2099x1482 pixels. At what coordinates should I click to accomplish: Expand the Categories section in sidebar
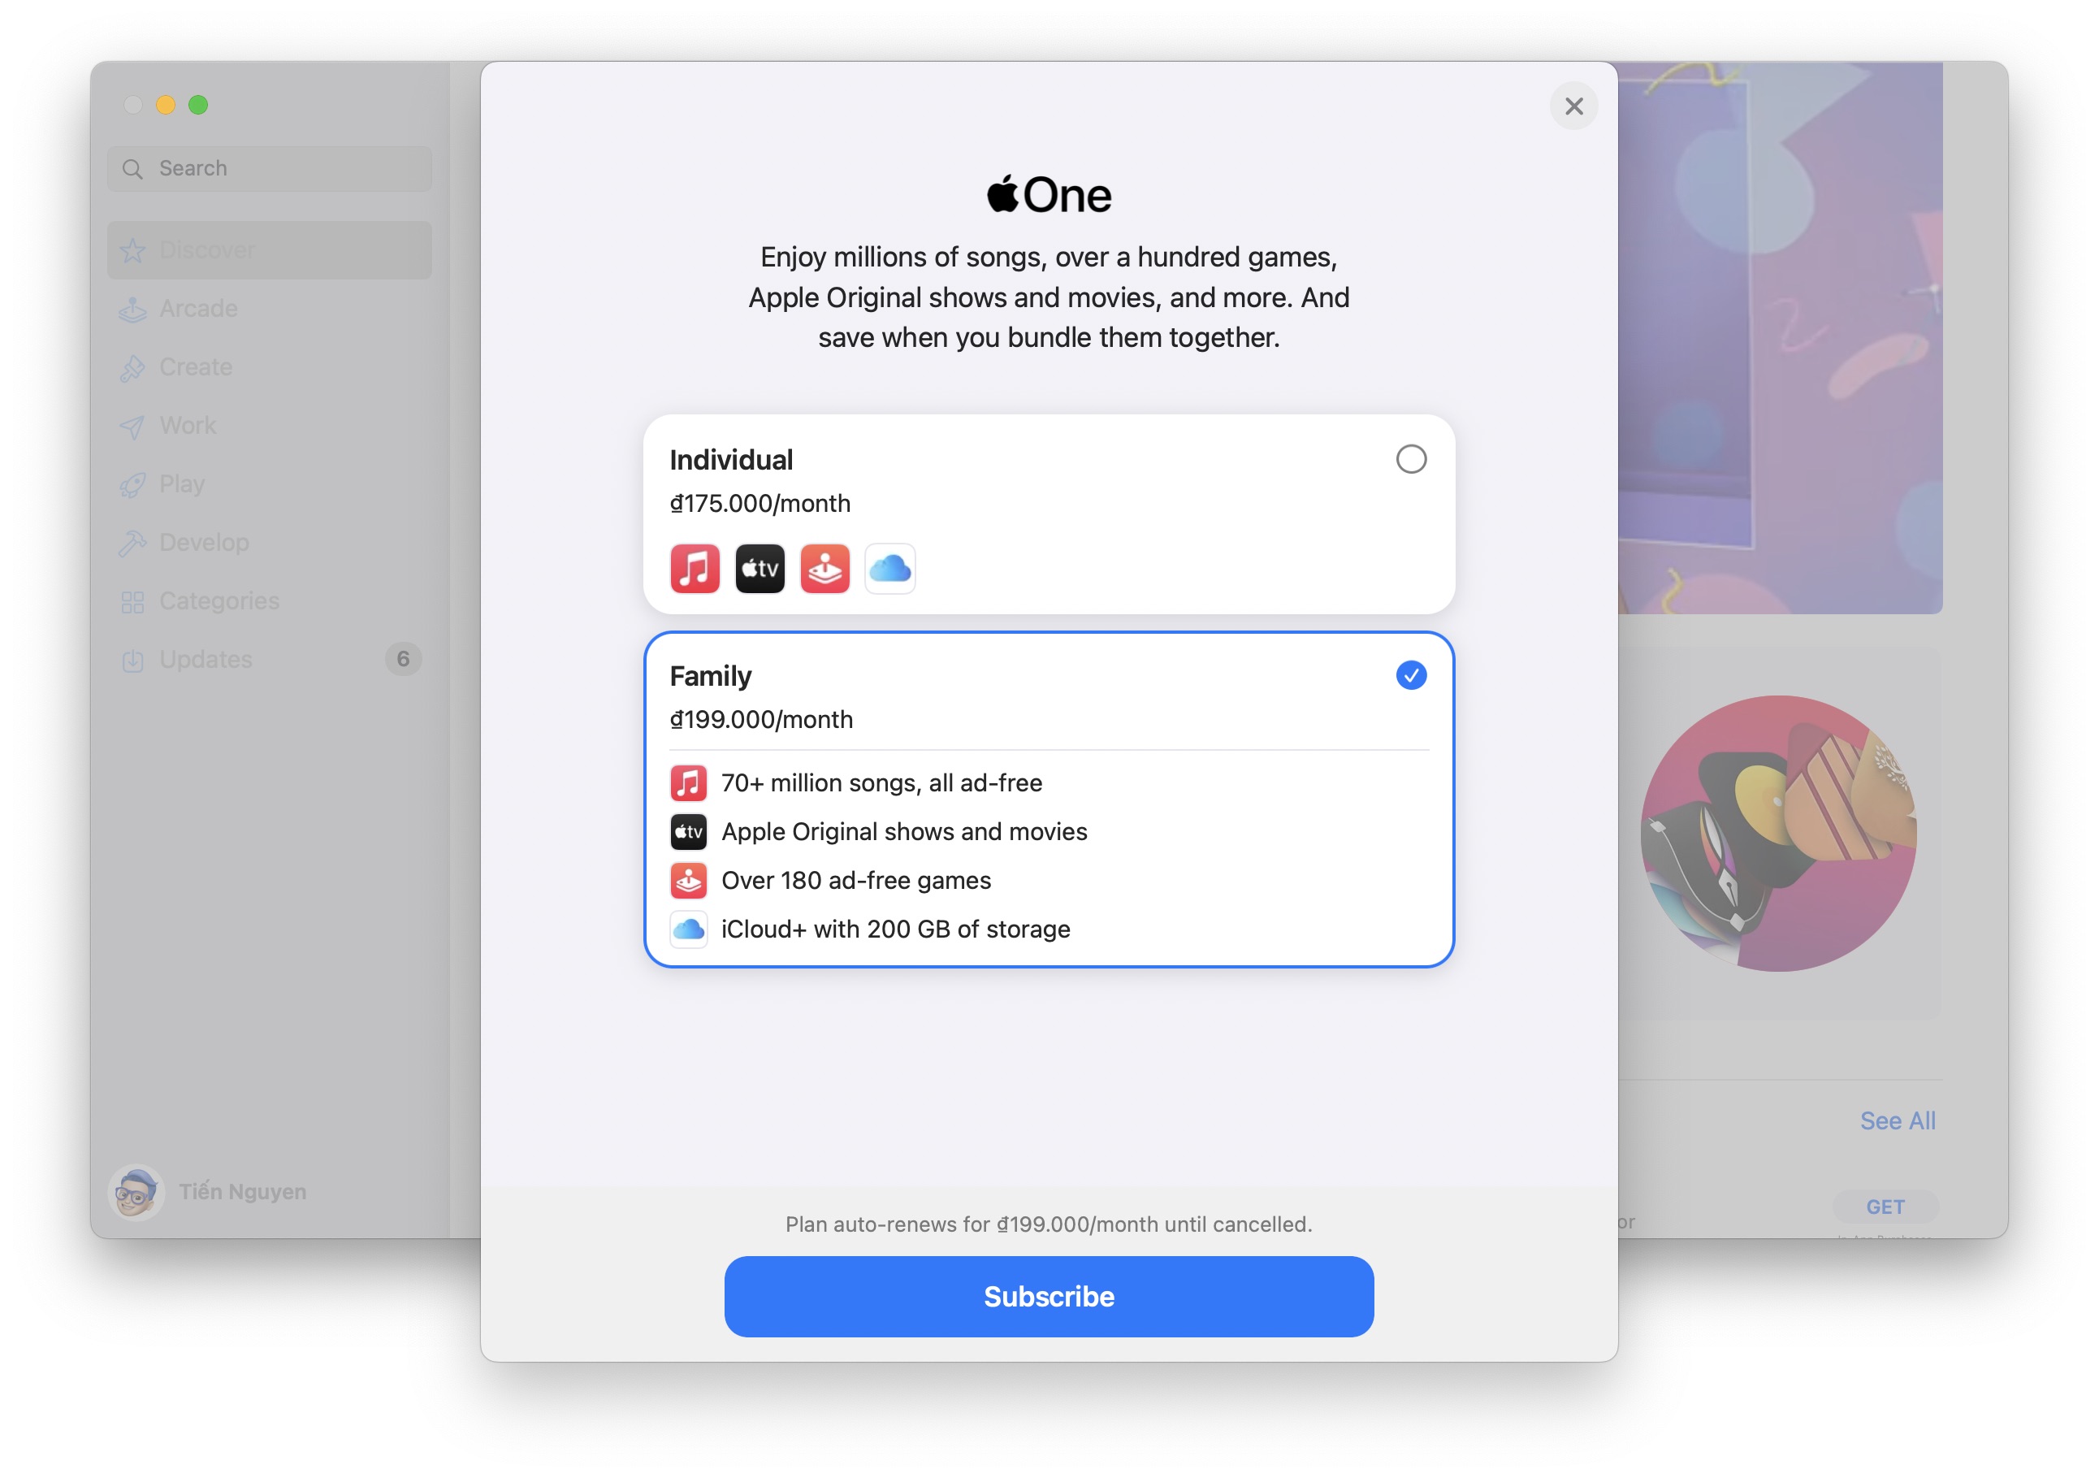219,600
